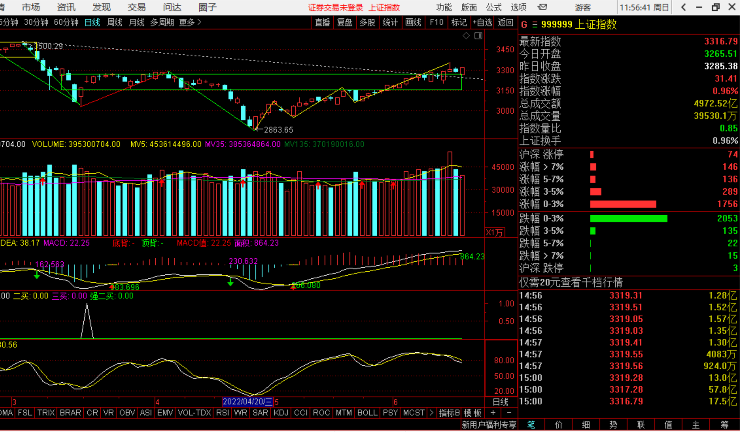Select the ASI indicator tab
740x432 pixels.
click(x=146, y=412)
